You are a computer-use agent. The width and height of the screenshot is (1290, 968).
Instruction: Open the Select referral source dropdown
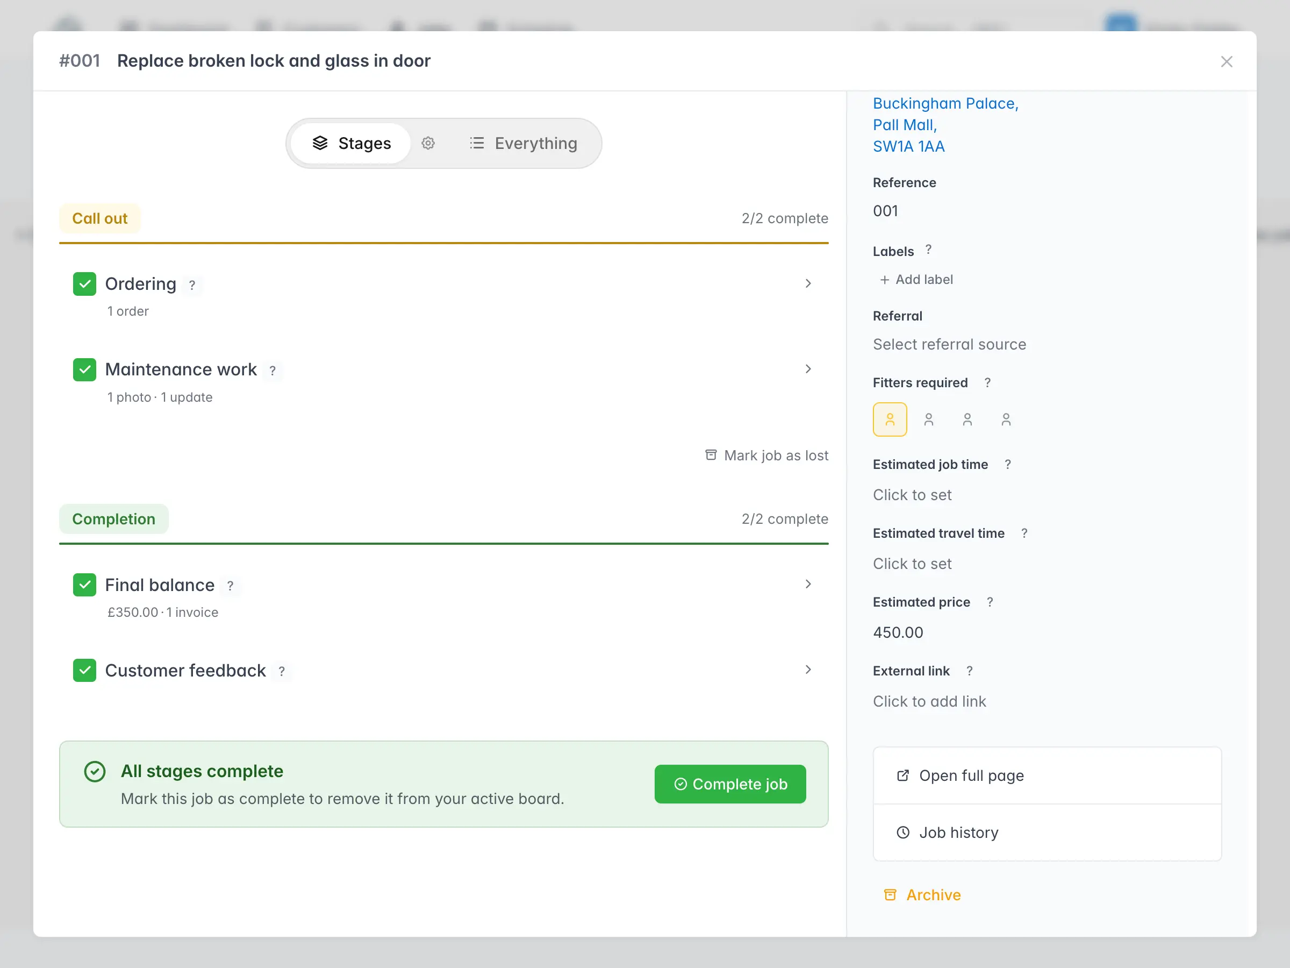pos(949,344)
